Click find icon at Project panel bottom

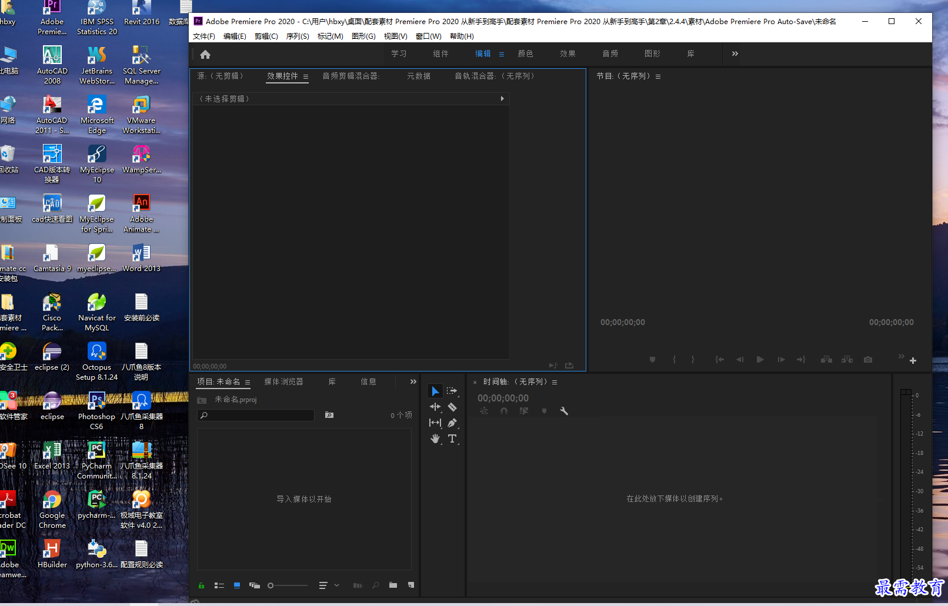[x=375, y=585]
